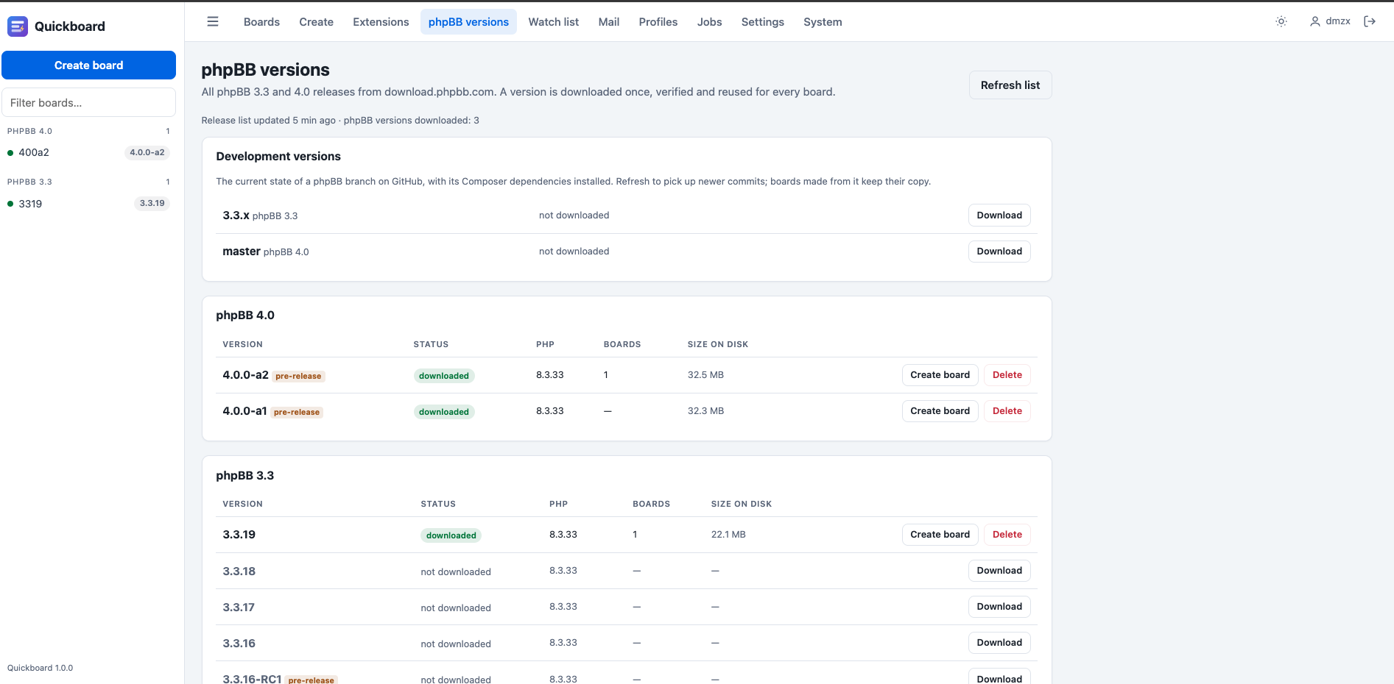Create board from version 3.3.19
Screen dimensions: 1394x684
(940, 535)
